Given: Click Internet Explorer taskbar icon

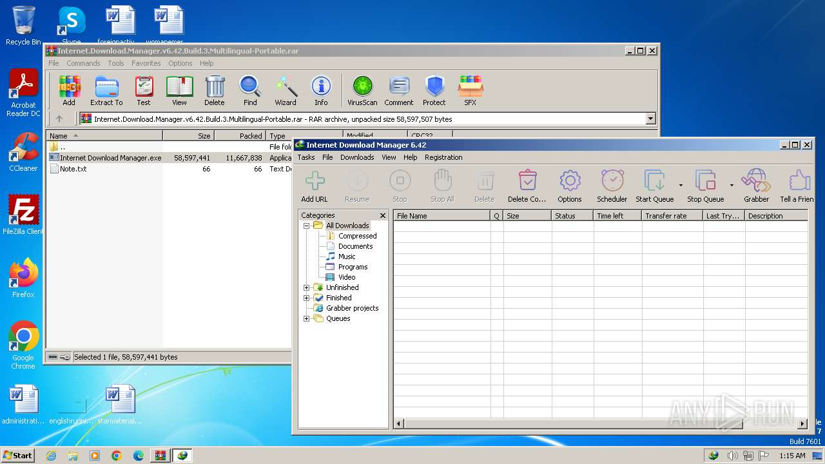Looking at the screenshot, I should tap(51, 455).
